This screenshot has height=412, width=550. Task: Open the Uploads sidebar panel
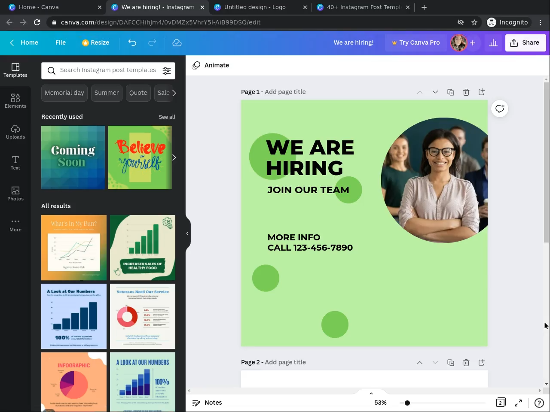tap(15, 132)
